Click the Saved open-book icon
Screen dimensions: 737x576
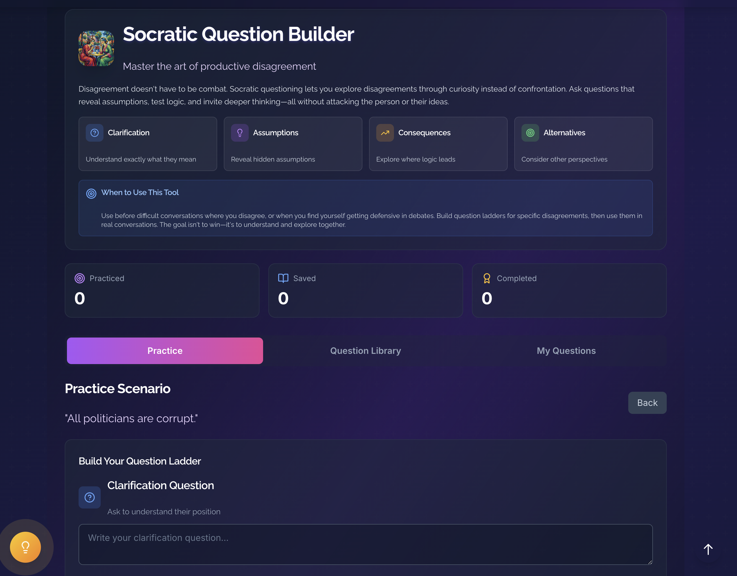[x=283, y=278]
